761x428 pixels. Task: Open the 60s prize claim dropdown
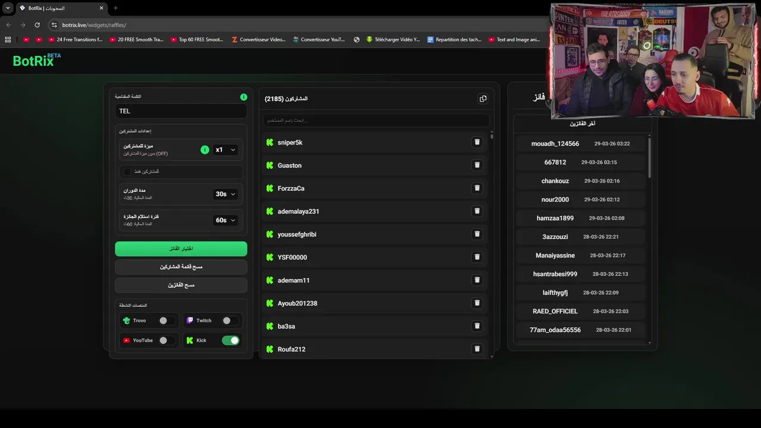[x=225, y=220]
